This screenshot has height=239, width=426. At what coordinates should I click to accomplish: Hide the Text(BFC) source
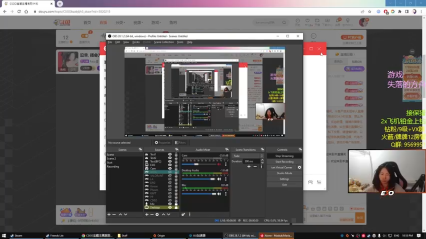[x=170, y=161]
